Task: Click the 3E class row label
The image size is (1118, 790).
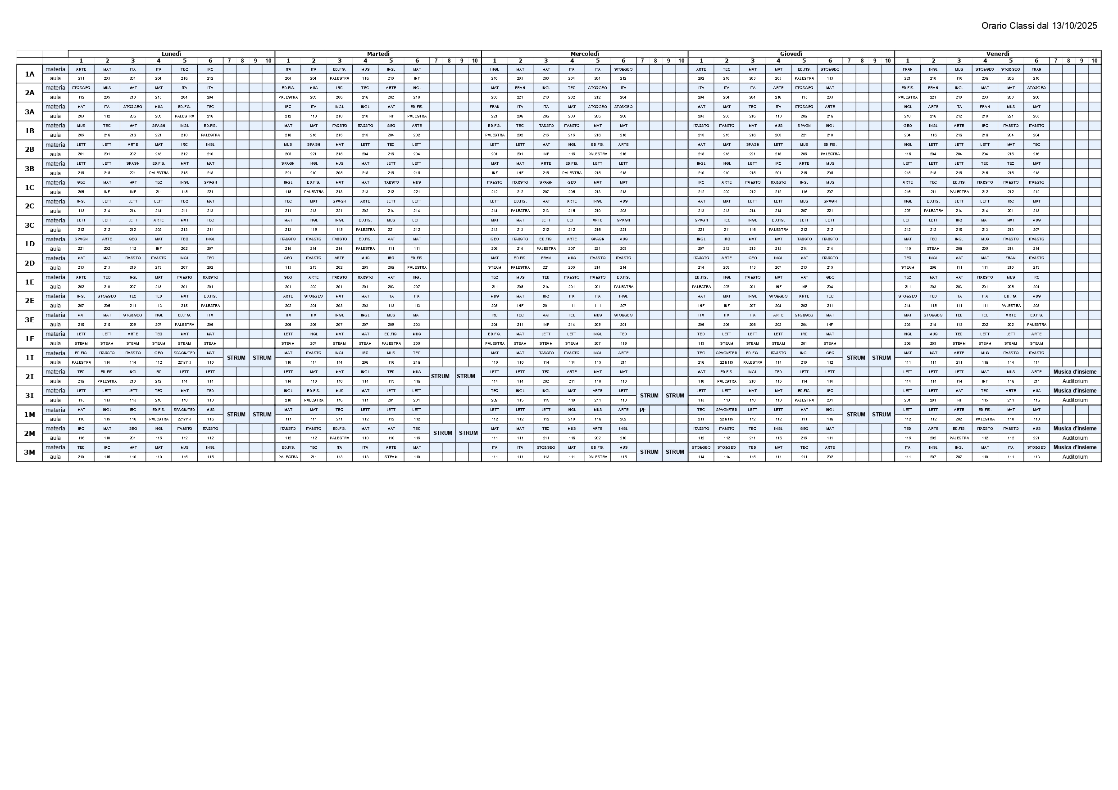Action: 30,320
